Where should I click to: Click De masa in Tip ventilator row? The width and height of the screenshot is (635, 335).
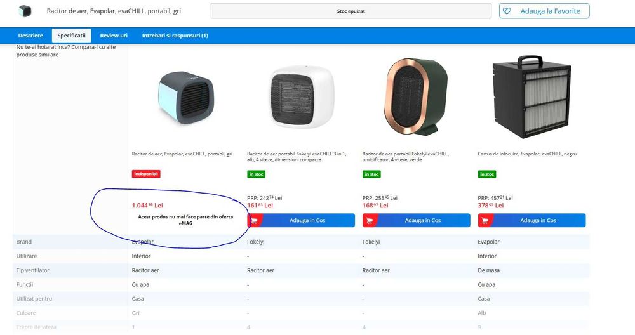489,270
